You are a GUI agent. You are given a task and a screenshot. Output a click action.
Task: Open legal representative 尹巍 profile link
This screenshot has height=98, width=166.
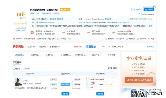click(x=25, y=81)
